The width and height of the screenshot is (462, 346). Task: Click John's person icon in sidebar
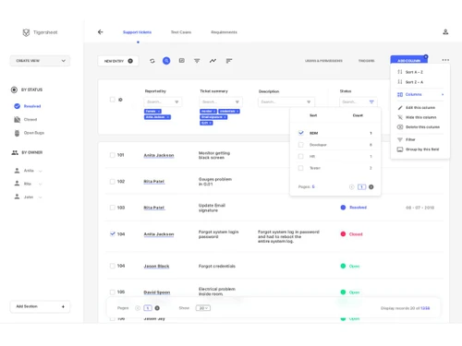click(x=17, y=197)
